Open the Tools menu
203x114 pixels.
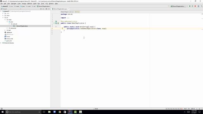click(43, 3)
